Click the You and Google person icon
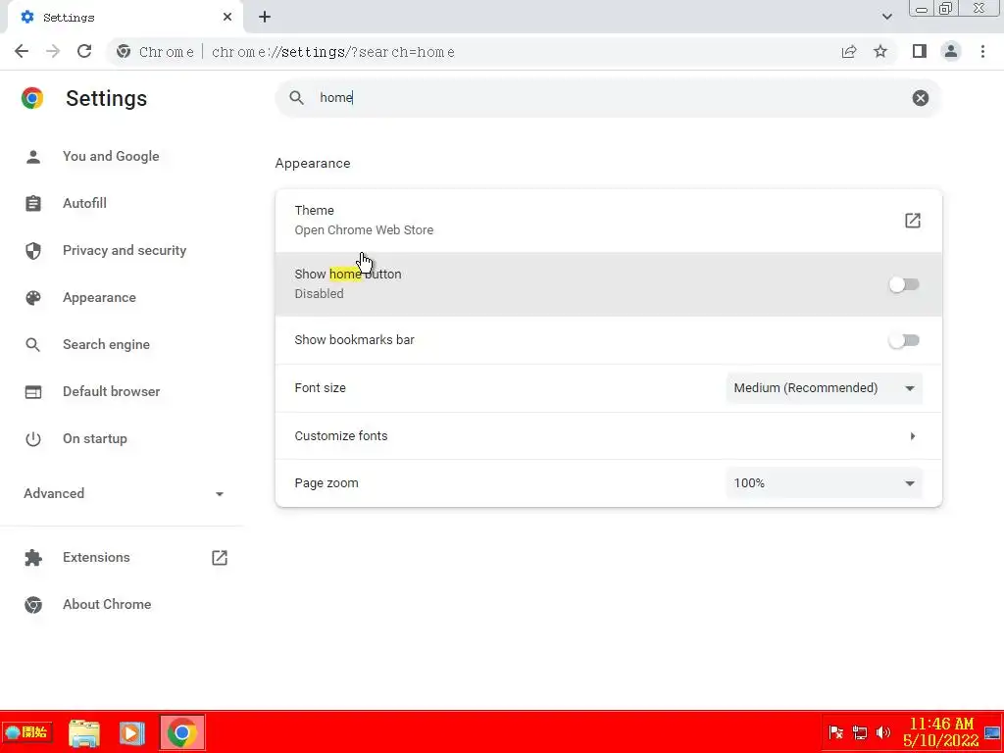The height and width of the screenshot is (753, 1004). tap(33, 156)
